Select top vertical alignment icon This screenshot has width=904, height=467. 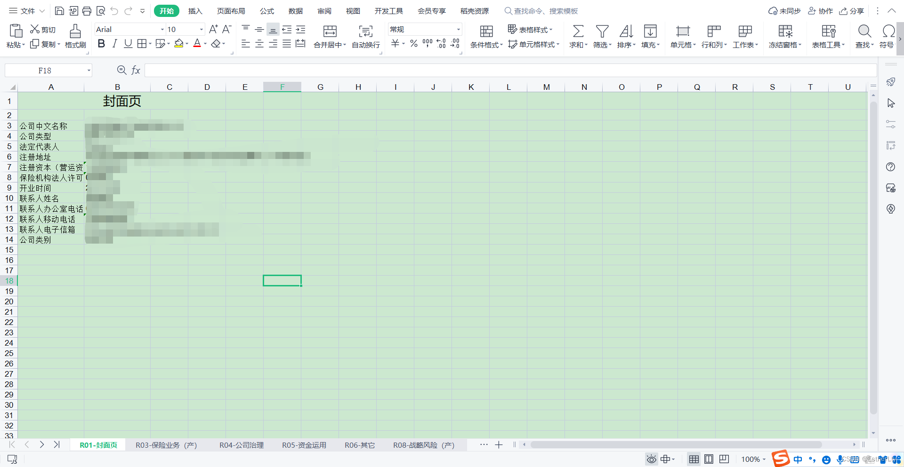pos(246,29)
